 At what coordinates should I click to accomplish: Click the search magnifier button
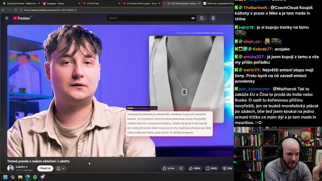point(202,18)
